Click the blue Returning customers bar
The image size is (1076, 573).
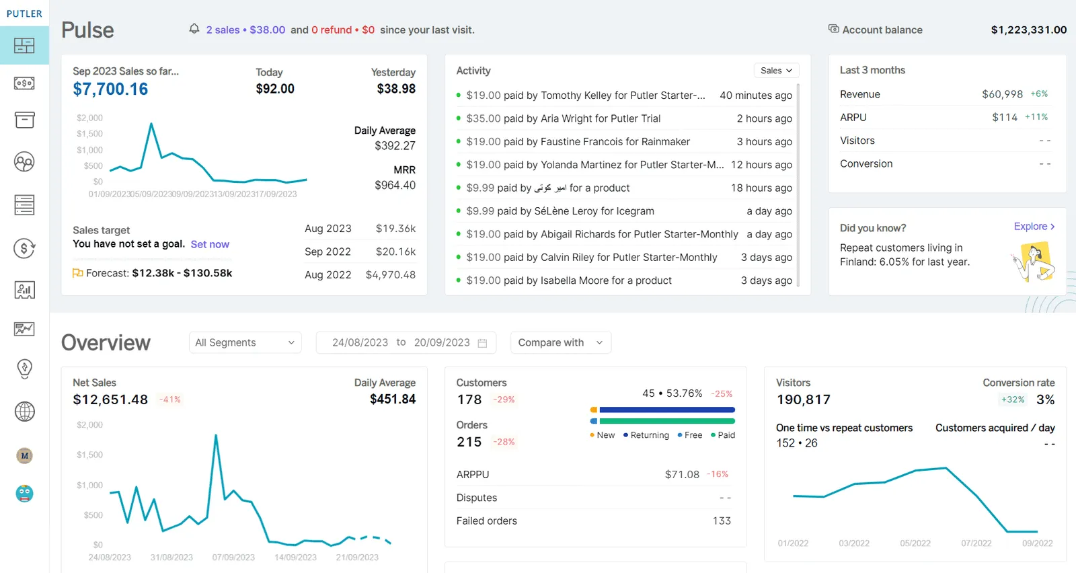click(667, 410)
